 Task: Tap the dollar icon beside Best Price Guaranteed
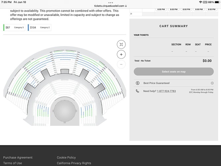tap(137, 83)
